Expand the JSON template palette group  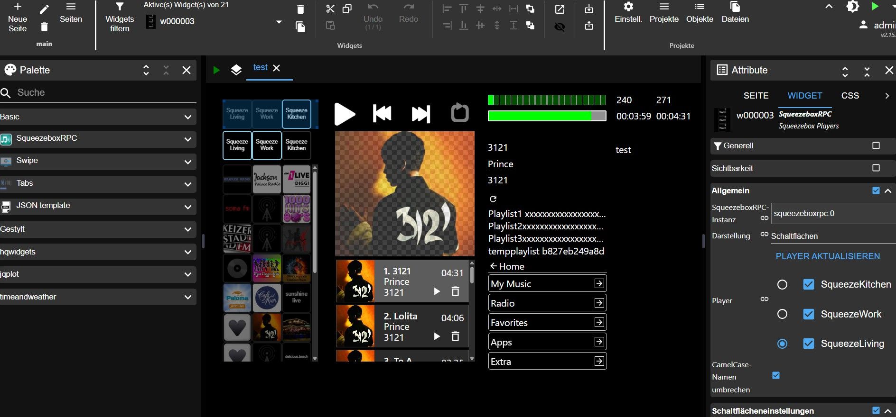pos(98,206)
